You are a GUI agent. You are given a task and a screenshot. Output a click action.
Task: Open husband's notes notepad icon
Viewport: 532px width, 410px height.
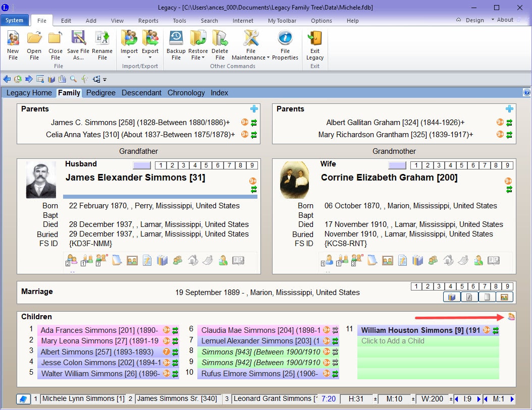117,260
